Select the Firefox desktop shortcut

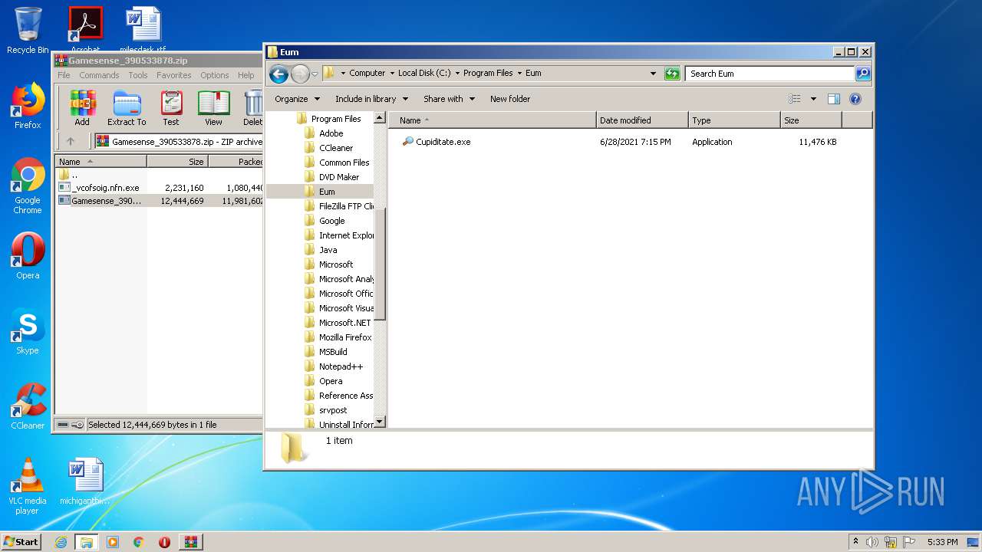click(28, 107)
